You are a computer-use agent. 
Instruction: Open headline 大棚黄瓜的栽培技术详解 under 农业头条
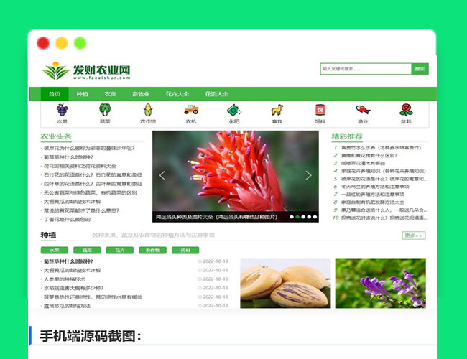(x=73, y=202)
